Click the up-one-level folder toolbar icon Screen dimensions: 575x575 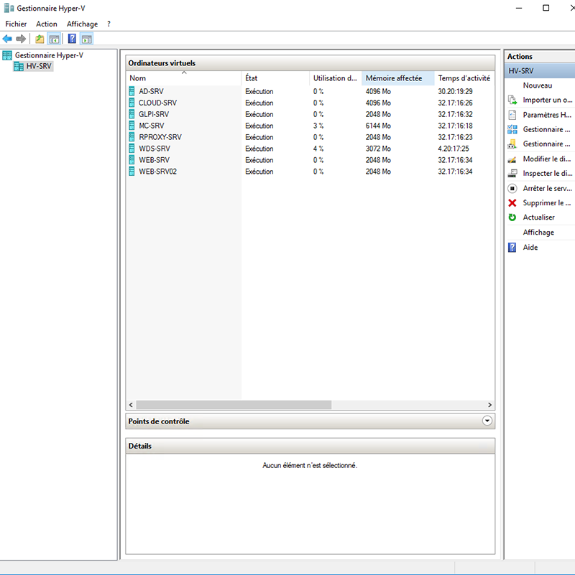40,39
